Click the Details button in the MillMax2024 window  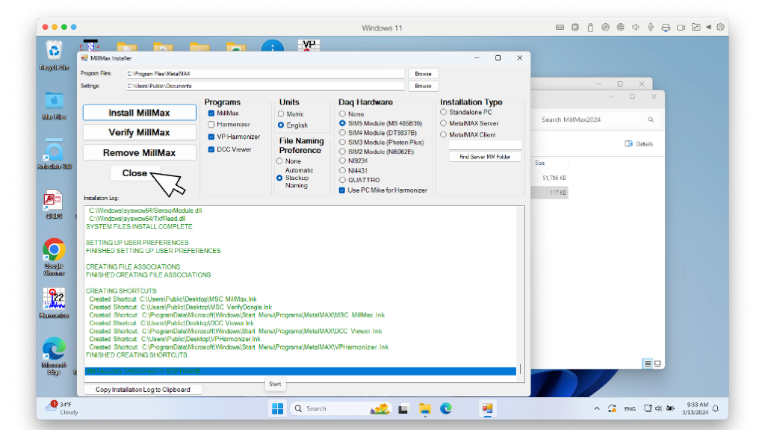[x=639, y=144]
